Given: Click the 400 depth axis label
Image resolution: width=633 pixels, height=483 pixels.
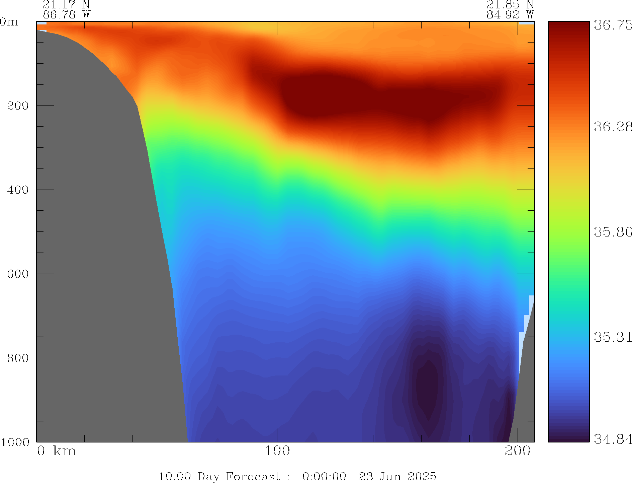Looking at the screenshot, I should coord(18,190).
